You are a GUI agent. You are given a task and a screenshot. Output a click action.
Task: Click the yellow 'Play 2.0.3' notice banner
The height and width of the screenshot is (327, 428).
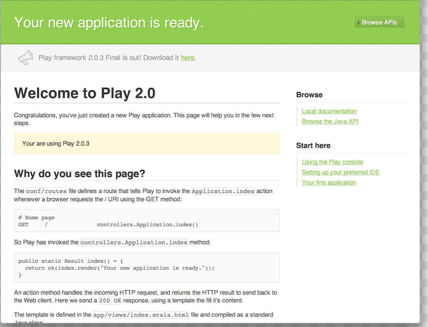click(x=146, y=143)
